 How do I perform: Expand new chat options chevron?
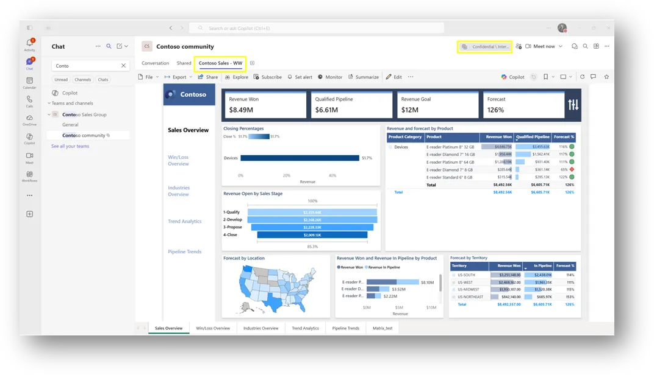point(126,46)
